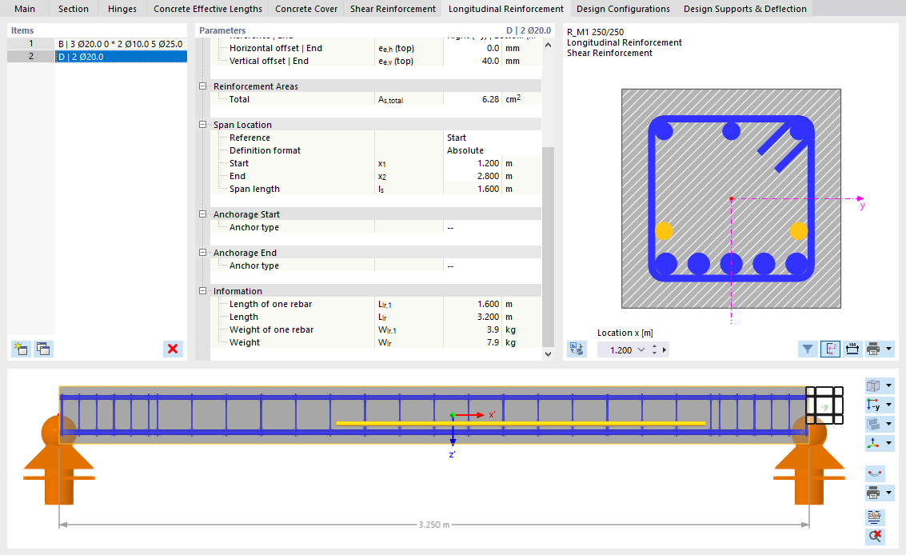Open the -y view direction dropdown
The width and height of the screenshot is (906, 555).
888,405
